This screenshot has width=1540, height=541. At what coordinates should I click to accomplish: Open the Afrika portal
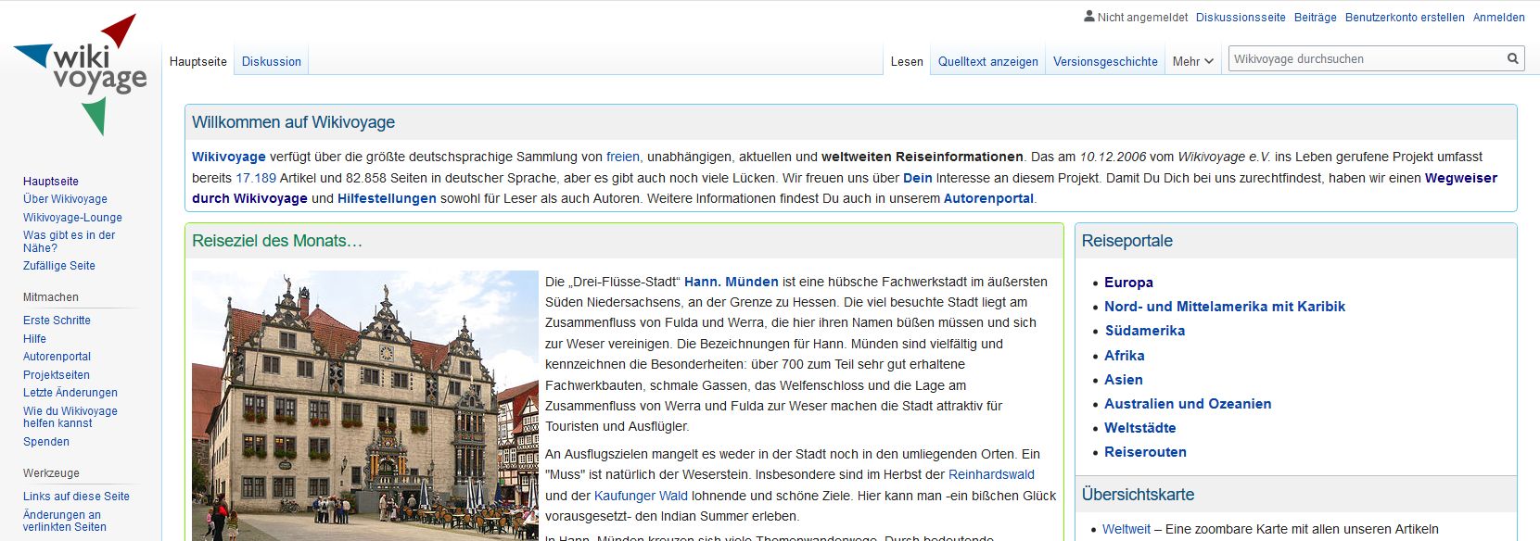tap(1125, 356)
